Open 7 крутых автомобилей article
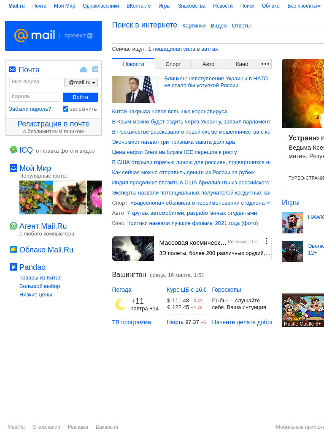 coord(192,213)
